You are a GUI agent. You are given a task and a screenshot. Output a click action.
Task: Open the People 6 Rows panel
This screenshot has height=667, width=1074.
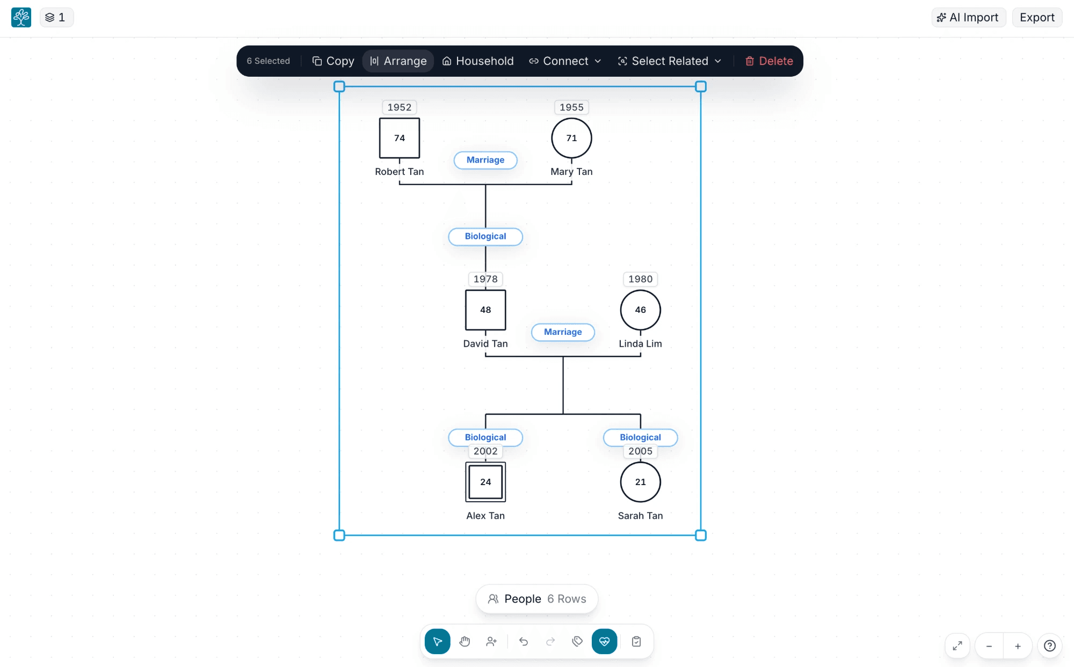[537, 599]
